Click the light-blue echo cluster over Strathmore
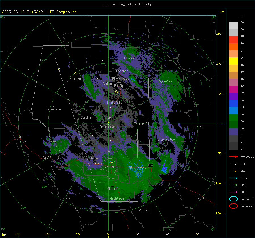Screen dimensions: 255x238 point(138,170)
